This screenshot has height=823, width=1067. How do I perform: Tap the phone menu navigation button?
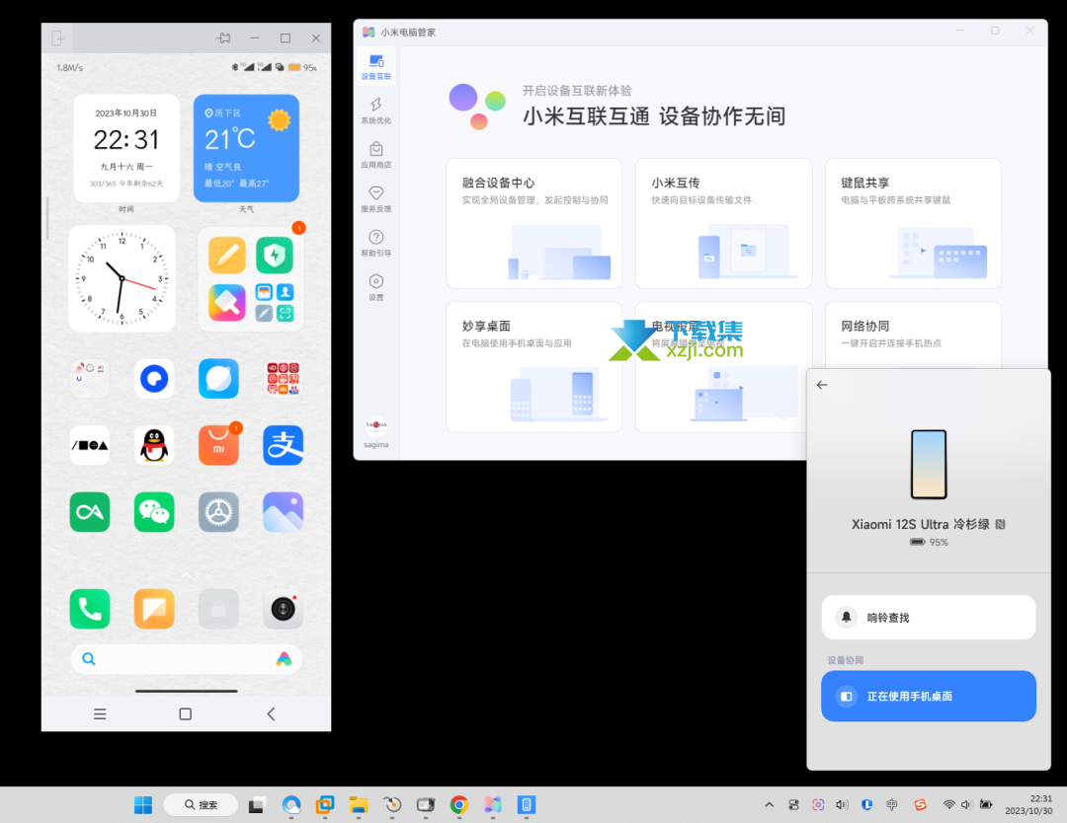click(100, 713)
